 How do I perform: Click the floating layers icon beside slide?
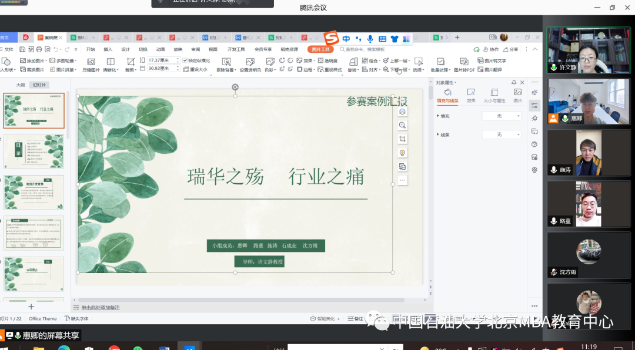[x=402, y=112]
